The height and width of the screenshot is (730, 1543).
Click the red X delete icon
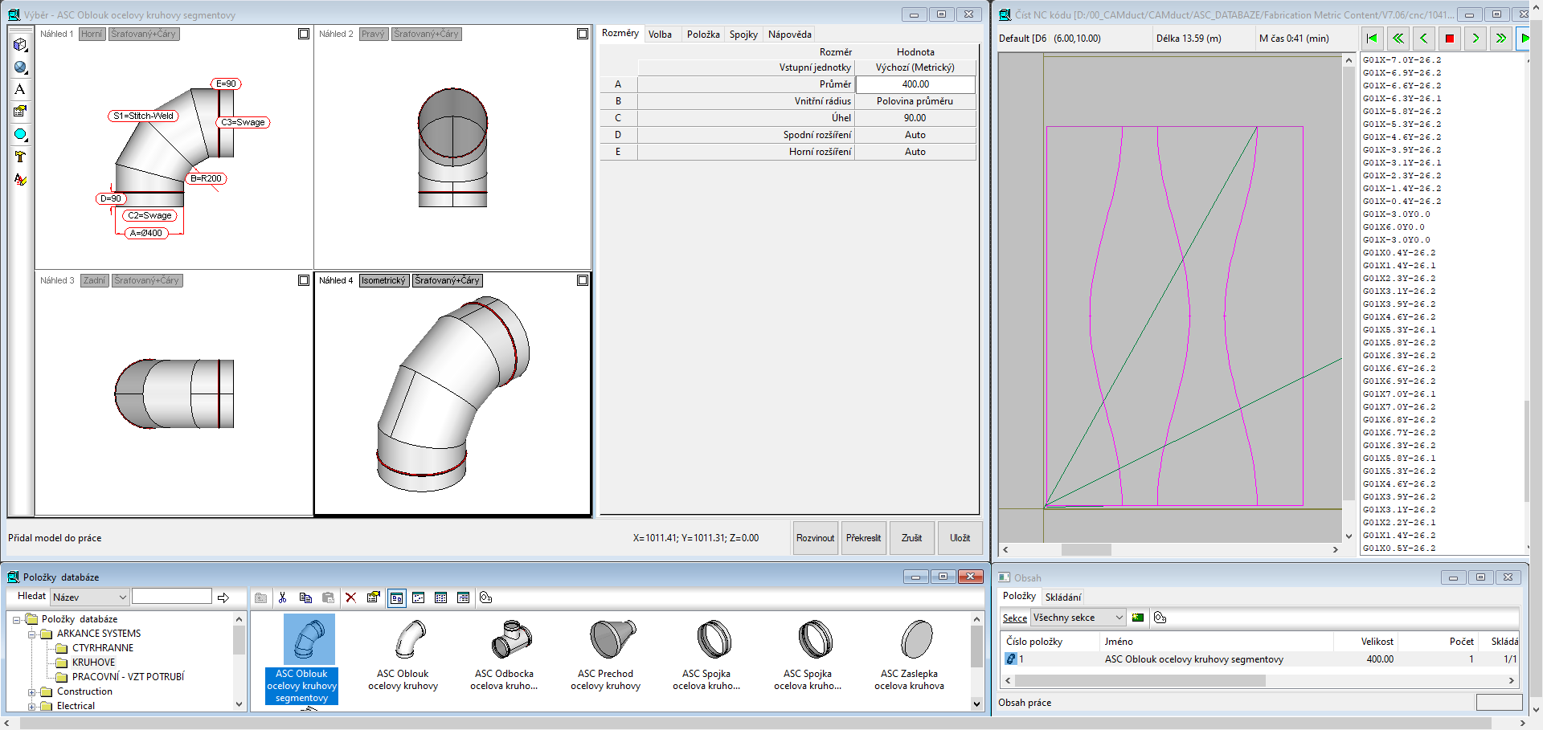(350, 597)
